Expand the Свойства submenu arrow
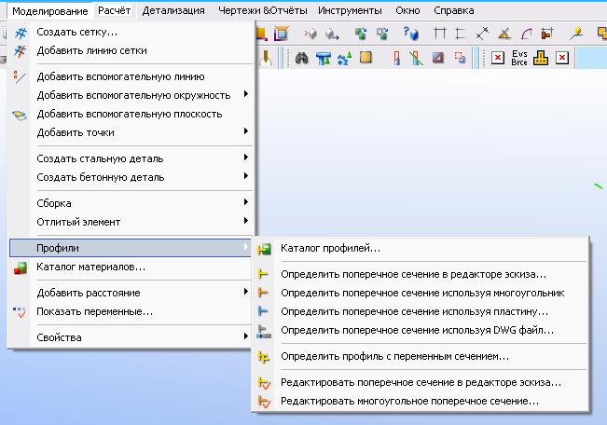Viewport: 607px width, 425px height. (x=245, y=337)
